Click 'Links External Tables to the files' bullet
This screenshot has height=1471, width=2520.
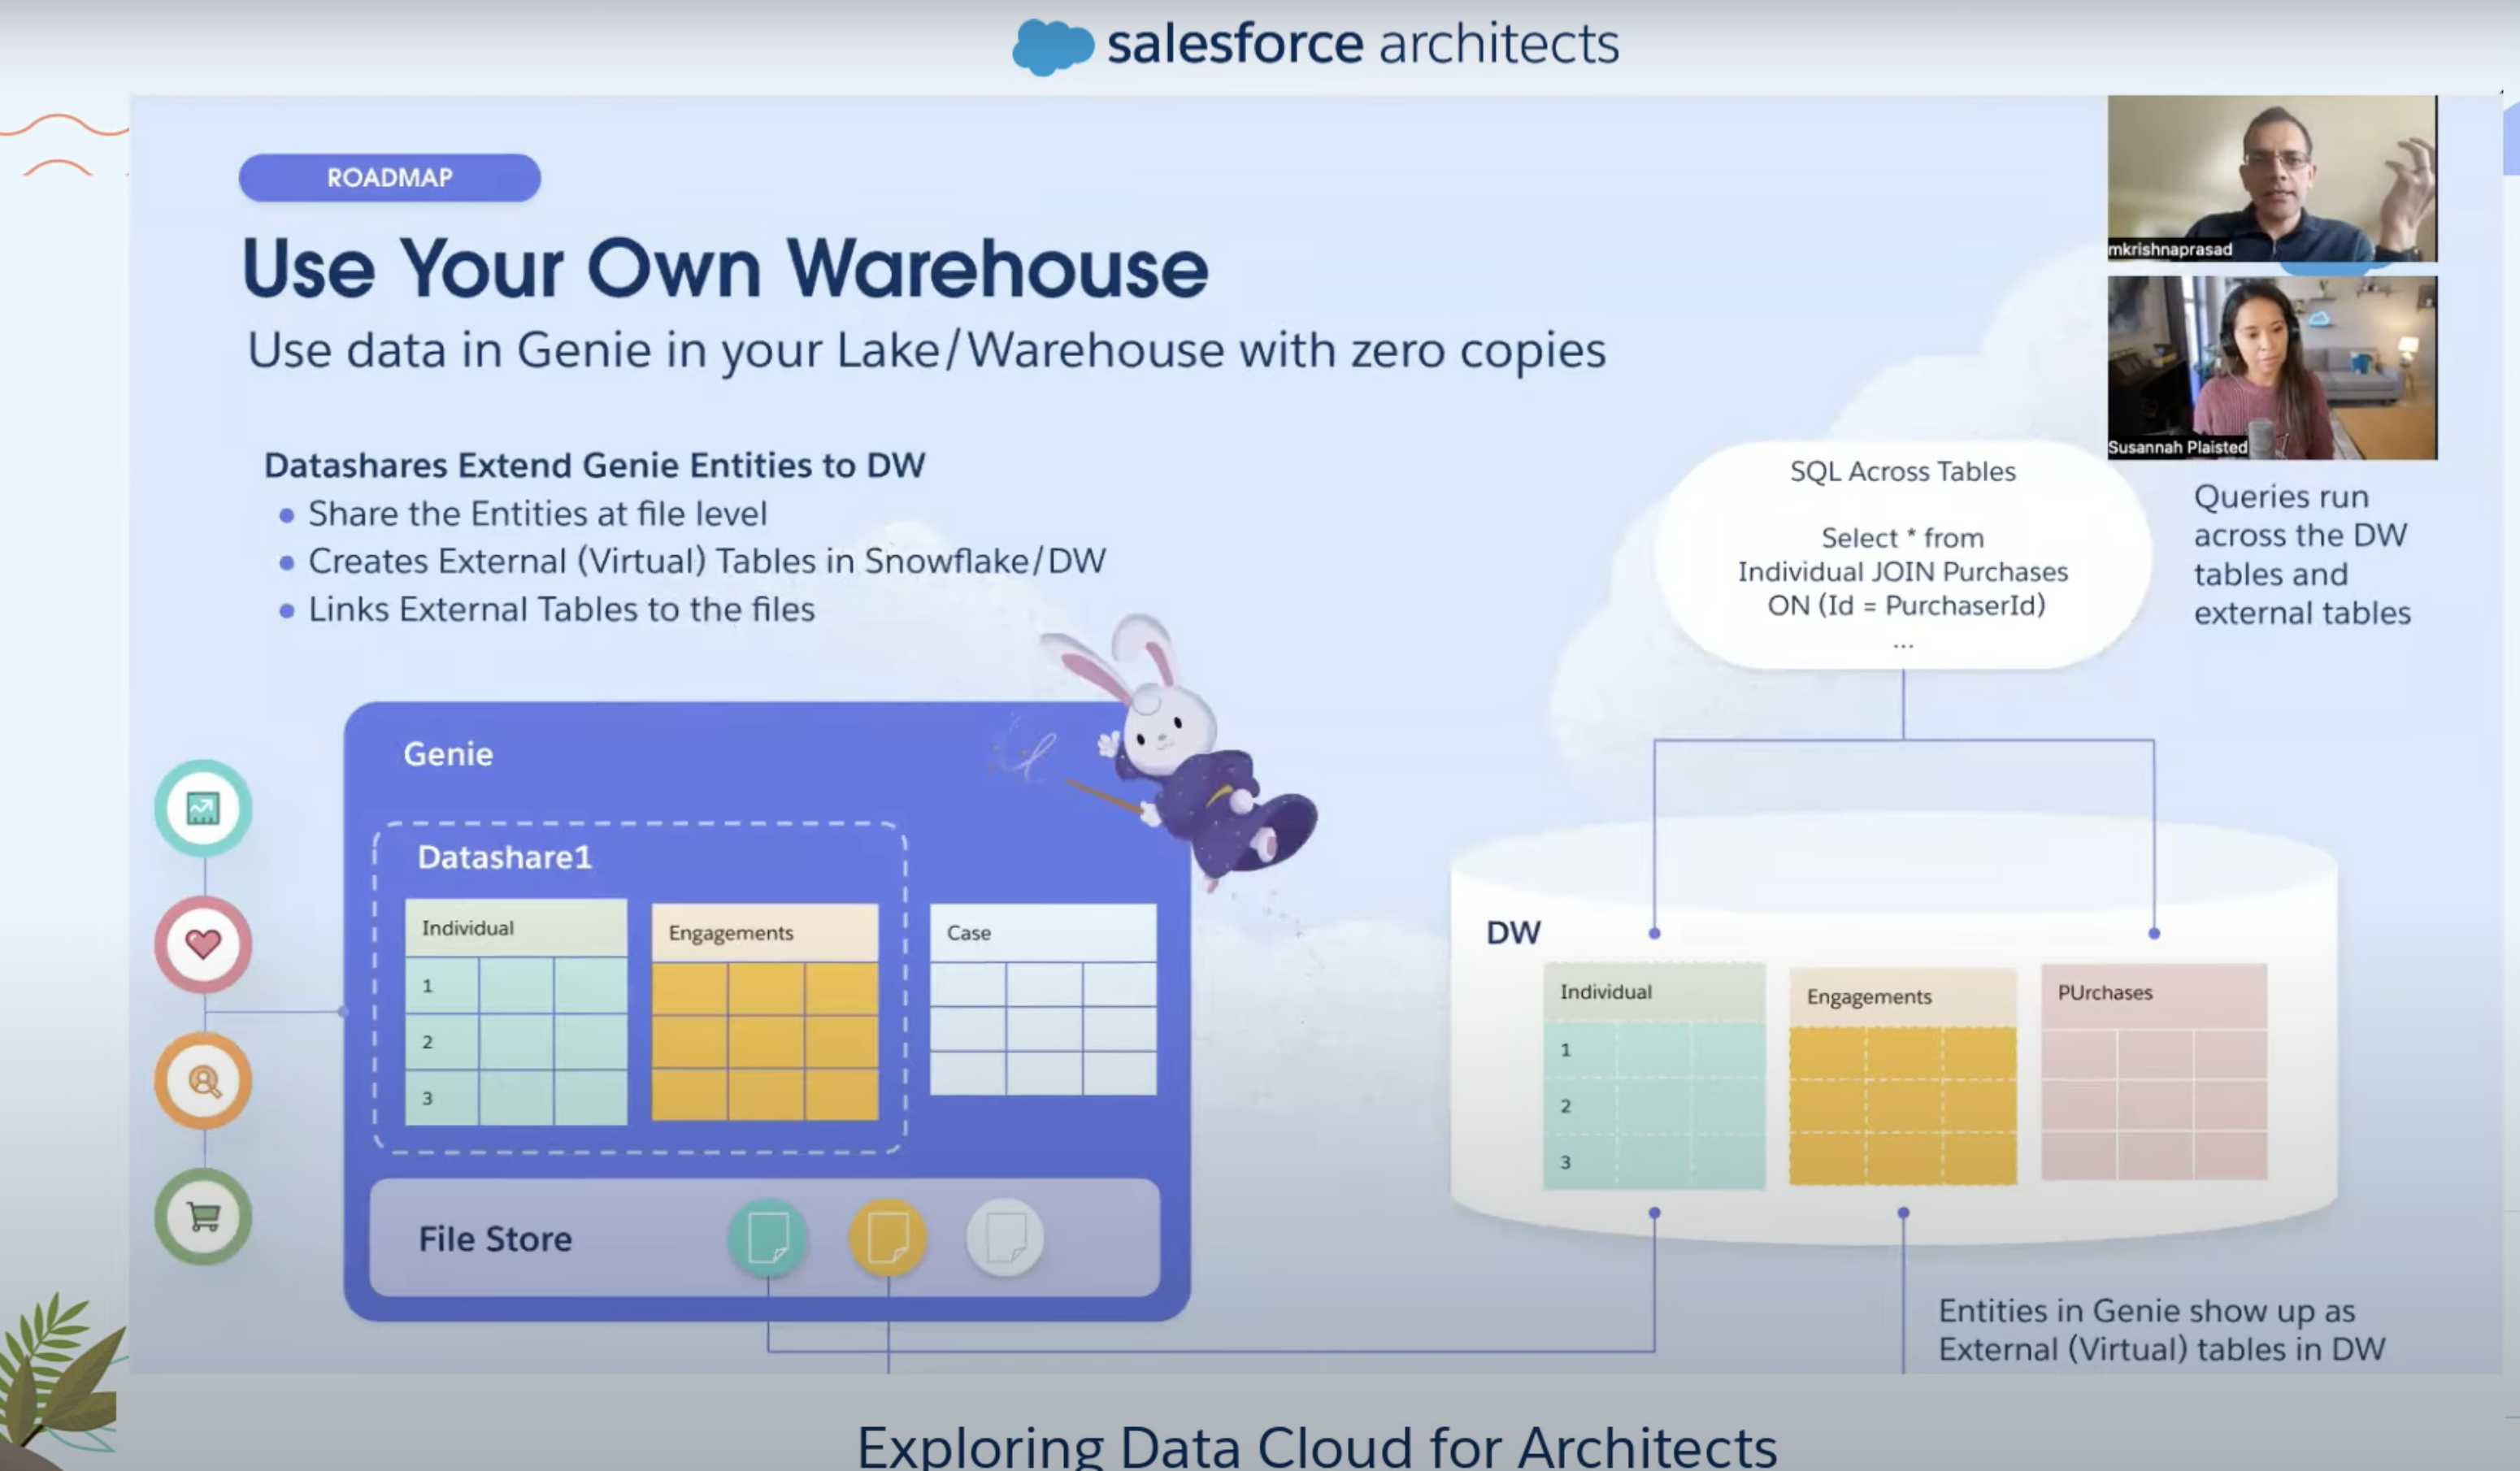(x=561, y=609)
